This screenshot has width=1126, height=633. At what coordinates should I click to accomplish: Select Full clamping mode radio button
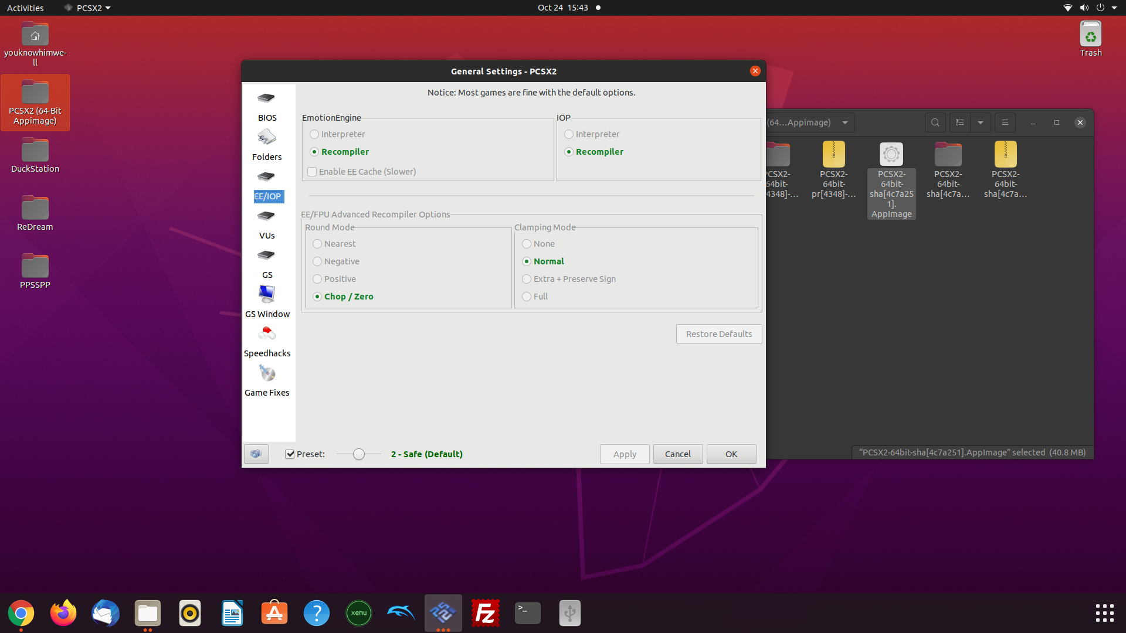[x=527, y=297]
